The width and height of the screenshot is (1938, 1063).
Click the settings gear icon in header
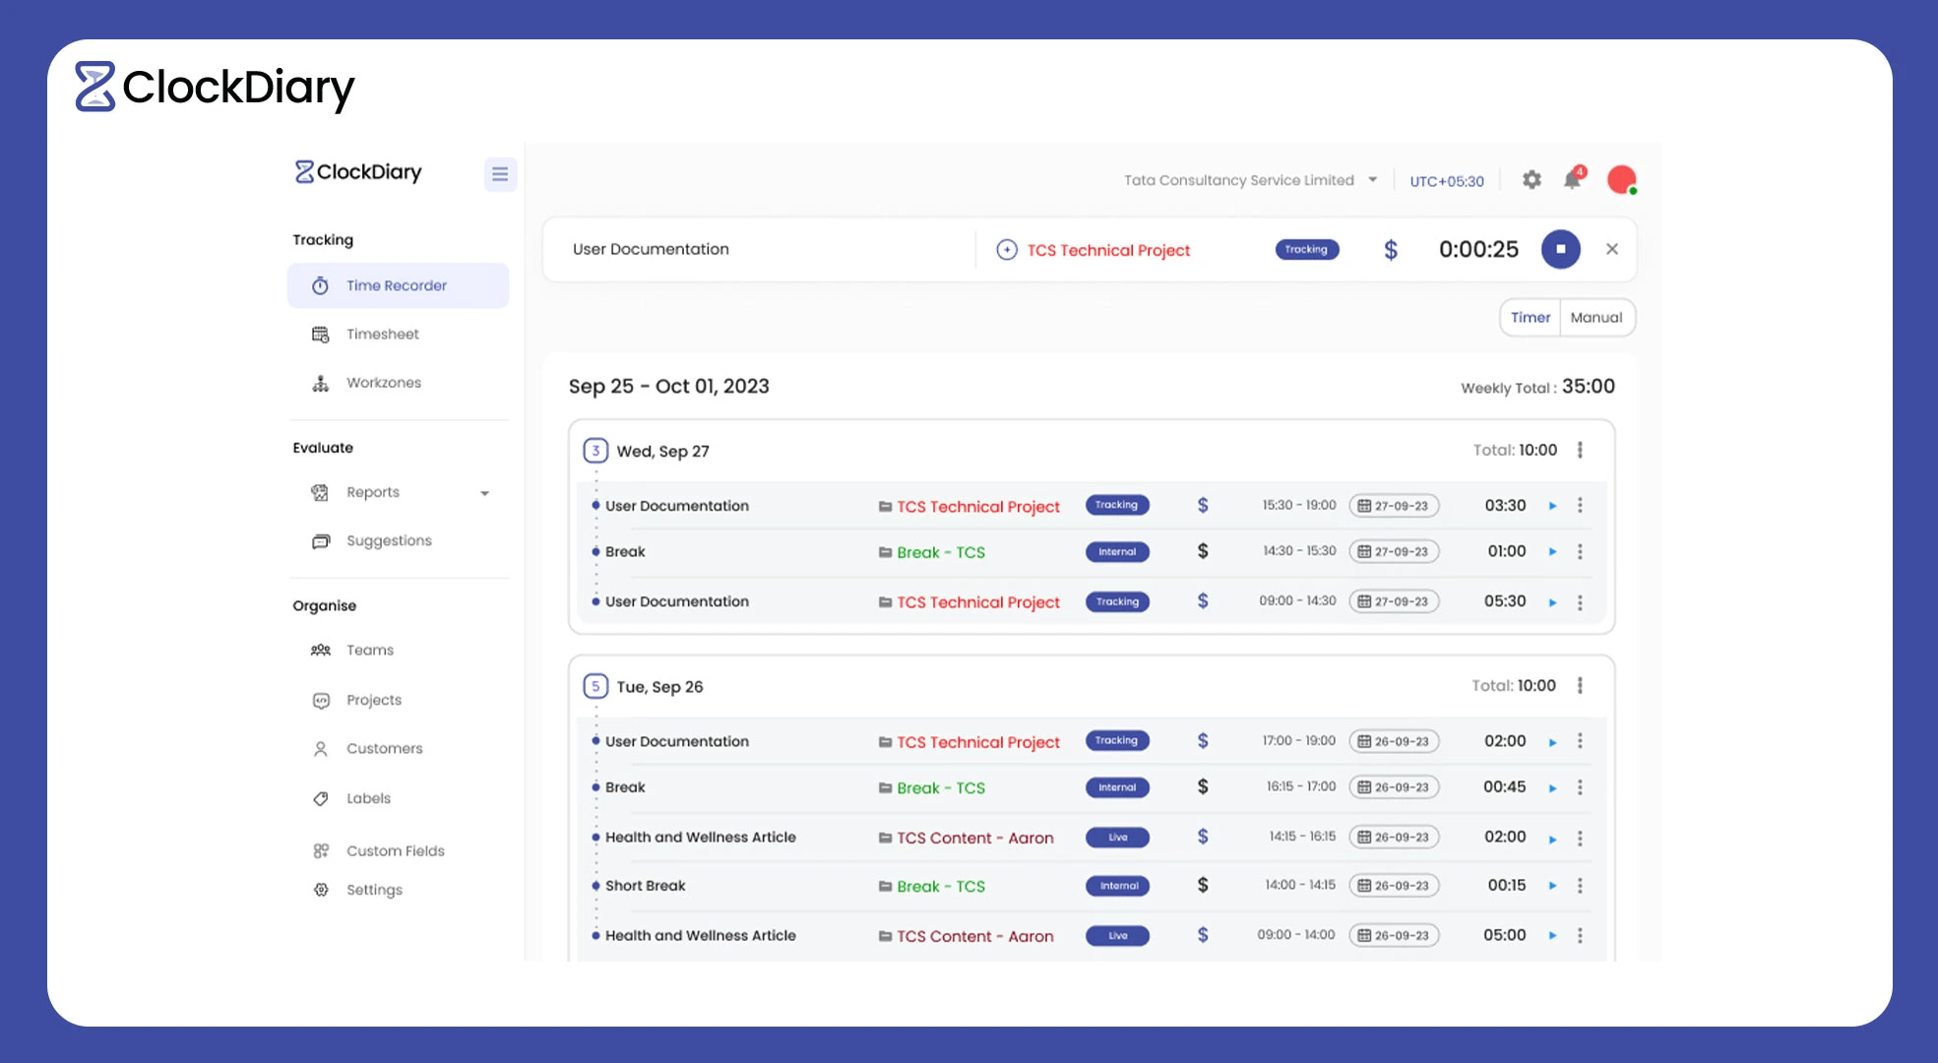1532,180
